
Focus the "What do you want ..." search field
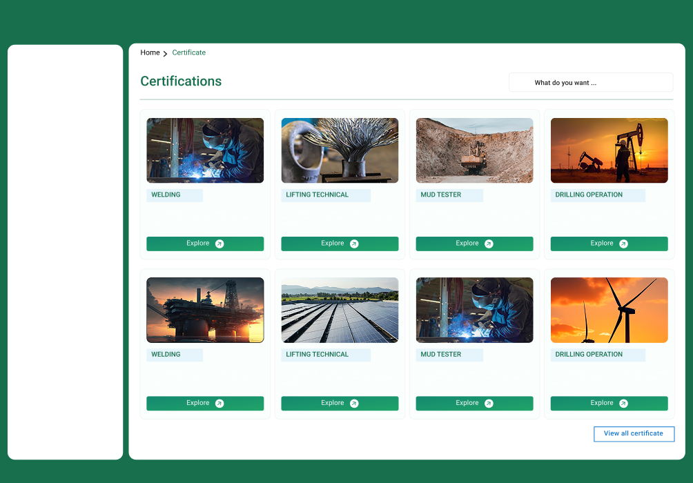point(590,83)
